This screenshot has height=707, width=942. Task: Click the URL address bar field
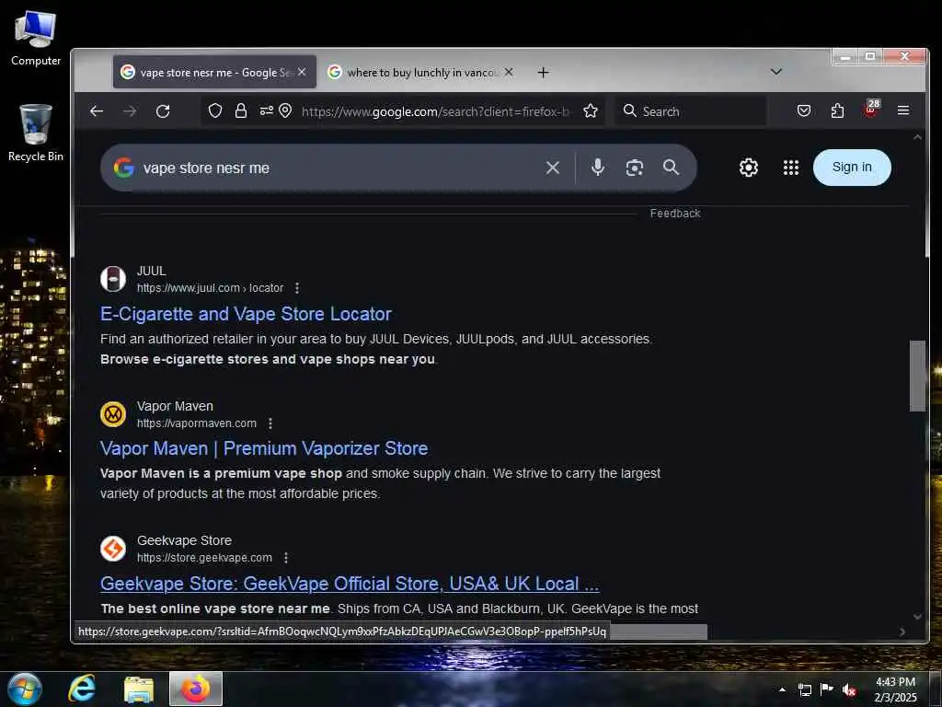click(436, 111)
